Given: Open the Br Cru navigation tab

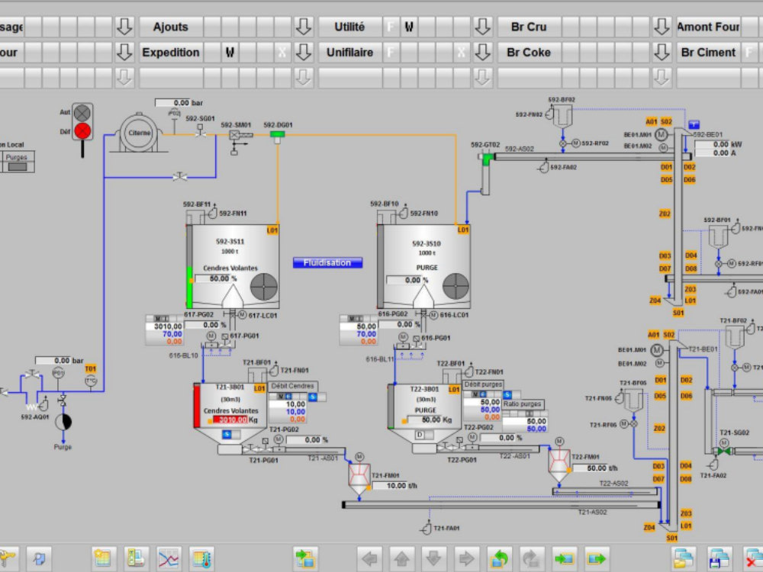Looking at the screenshot, I should point(529,27).
